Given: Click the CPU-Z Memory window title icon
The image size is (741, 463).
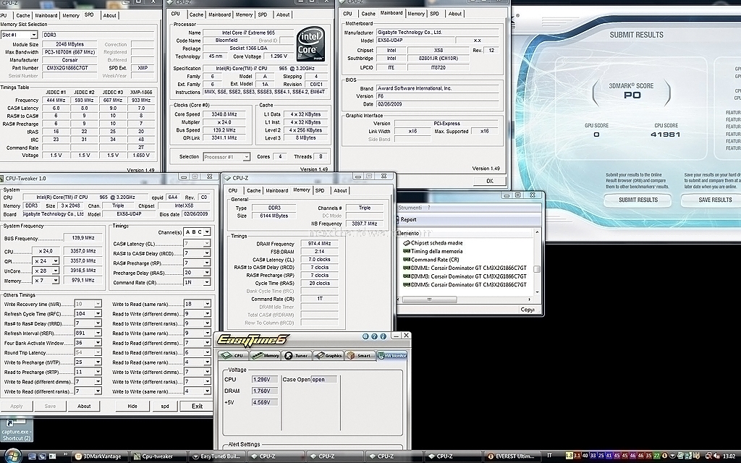Looking at the screenshot, I should point(227,178).
